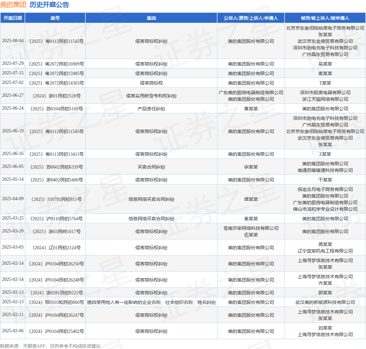
Task: Click defendant 浙江天猫网络有限公司
Action: coord(325,99)
